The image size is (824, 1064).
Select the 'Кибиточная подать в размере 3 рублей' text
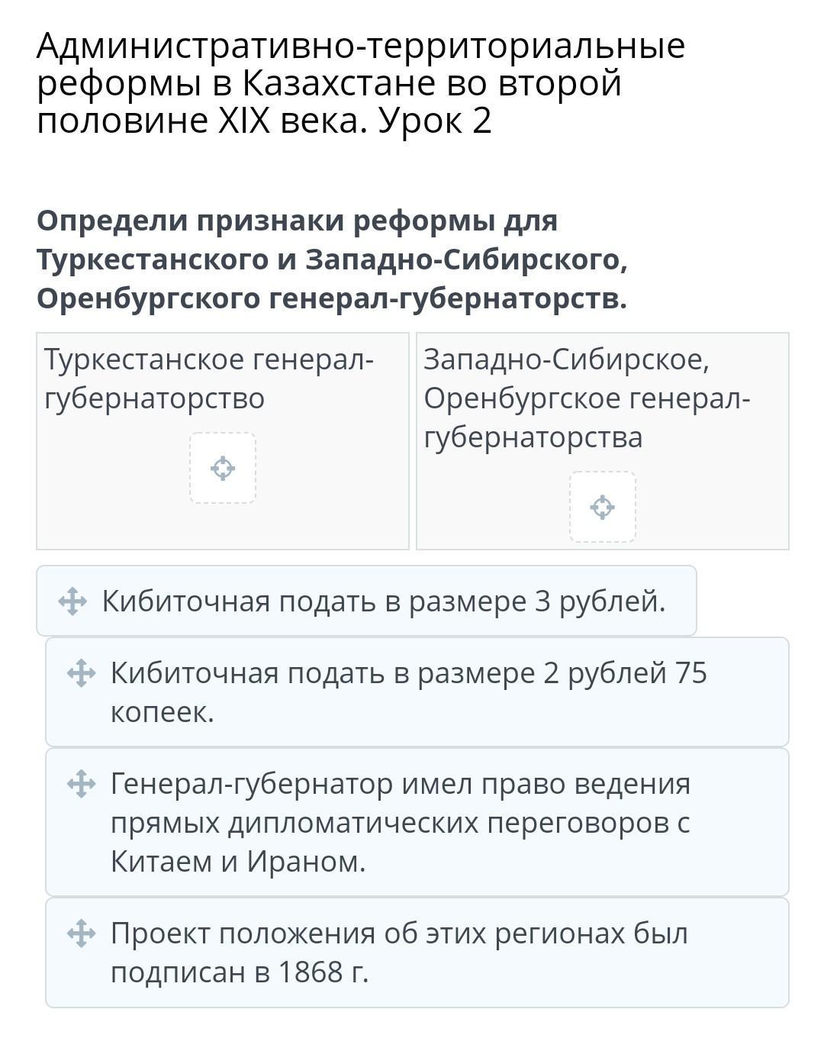(384, 601)
